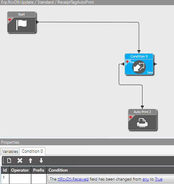Click red plus on Start node
Screen dimensions: 174x184
pyautogui.click(x=10, y=20)
